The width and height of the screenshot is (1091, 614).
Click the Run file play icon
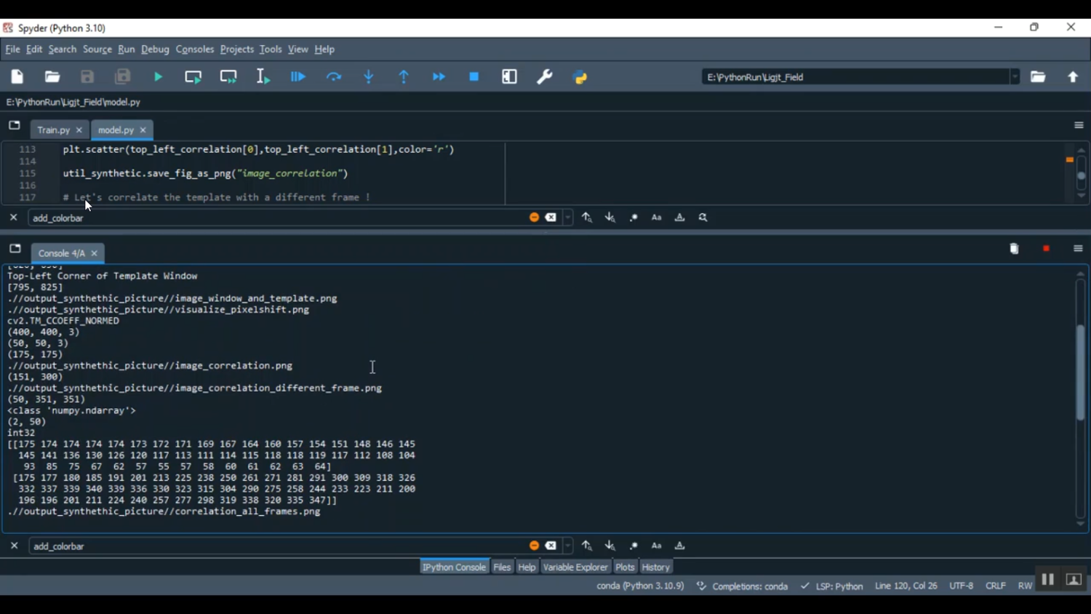tap(159, 77)
